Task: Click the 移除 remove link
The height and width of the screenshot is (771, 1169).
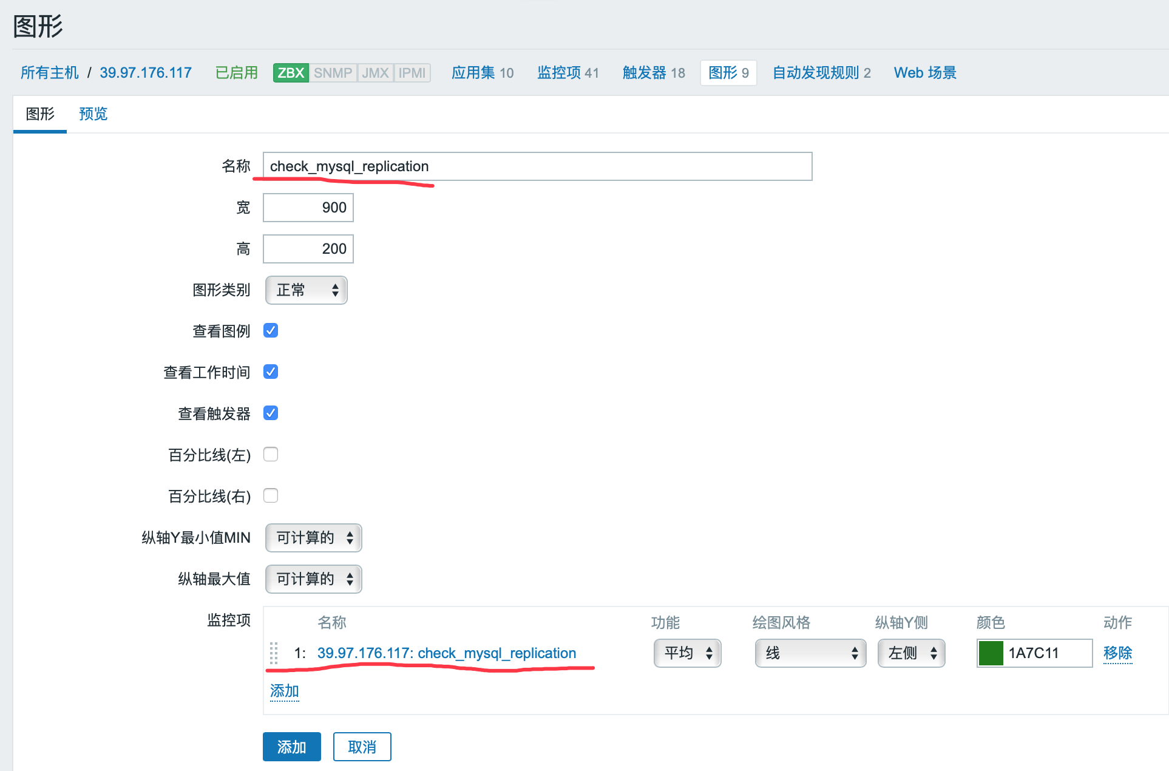Action: [x=1117, y=653]
